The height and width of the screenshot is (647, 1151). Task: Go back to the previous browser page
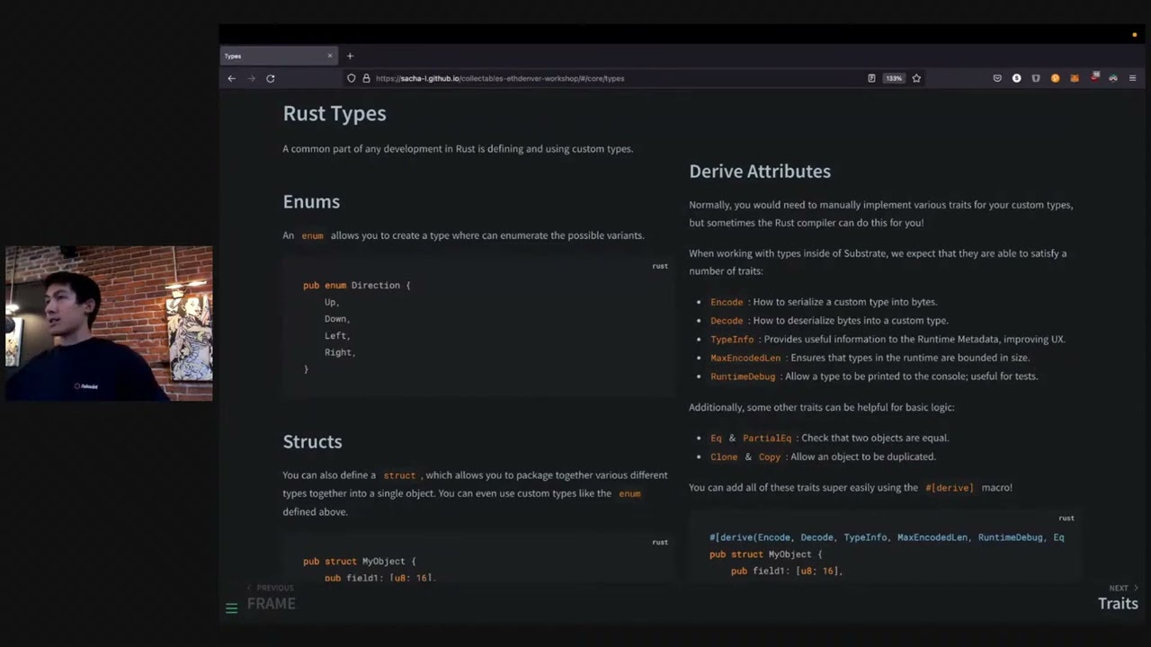[x=231, y=78]
